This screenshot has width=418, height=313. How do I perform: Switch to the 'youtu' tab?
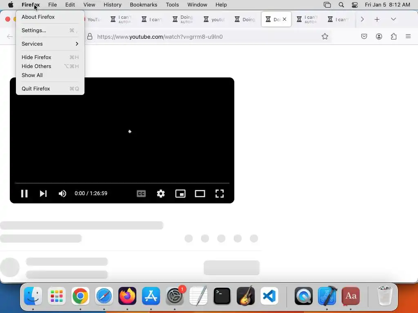(x=214, y=20)
